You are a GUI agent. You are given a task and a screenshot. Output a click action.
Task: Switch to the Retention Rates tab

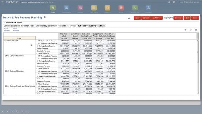28,26
